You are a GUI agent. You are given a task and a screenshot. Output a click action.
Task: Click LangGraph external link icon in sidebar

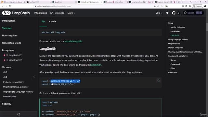(20, 60)
